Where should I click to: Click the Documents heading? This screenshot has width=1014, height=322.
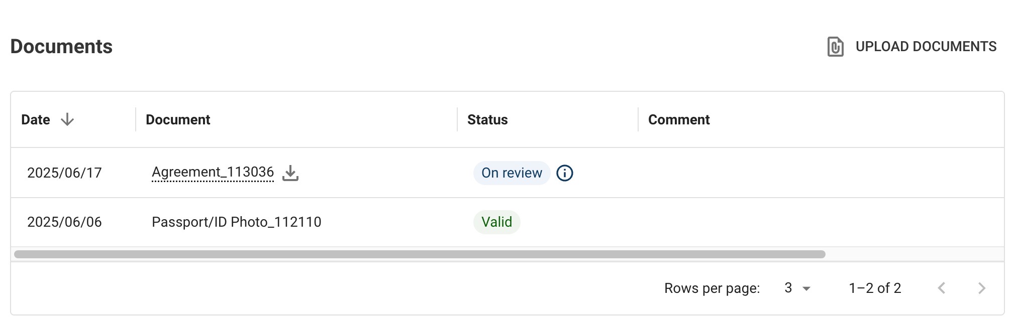pyautogui.click(x=61, y=47)
